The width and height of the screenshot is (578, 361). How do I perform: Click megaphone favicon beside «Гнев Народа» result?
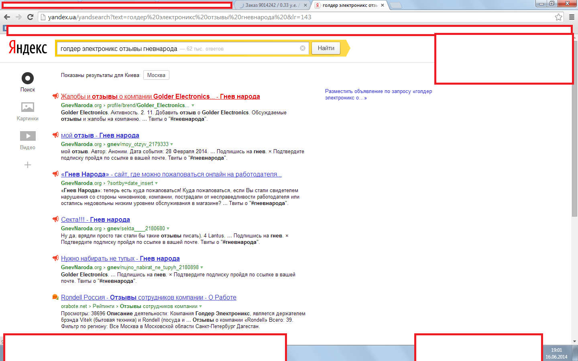[55, 174]
